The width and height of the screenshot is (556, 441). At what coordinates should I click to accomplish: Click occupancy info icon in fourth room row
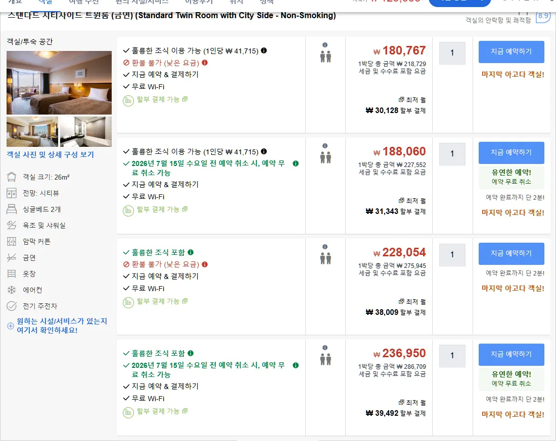(325, 348)
